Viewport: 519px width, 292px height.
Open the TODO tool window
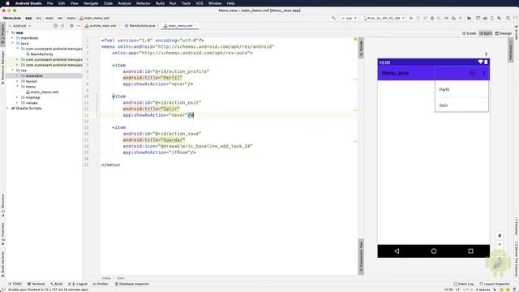(x=15, y=284)
